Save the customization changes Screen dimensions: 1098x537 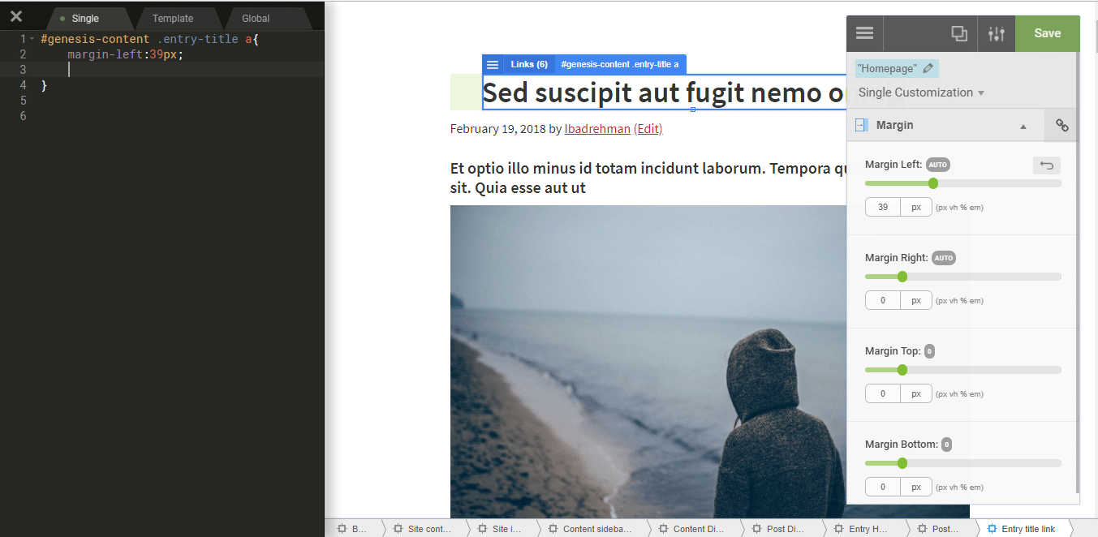[x=1048, y=33]
